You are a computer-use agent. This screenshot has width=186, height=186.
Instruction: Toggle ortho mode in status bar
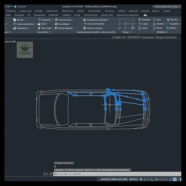tap(152, 179)
